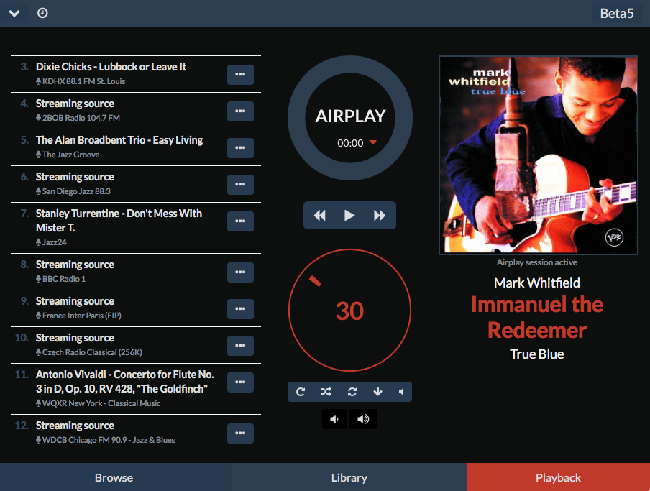
Task: Switch to Library tab
Action: (x=349, y=478)
